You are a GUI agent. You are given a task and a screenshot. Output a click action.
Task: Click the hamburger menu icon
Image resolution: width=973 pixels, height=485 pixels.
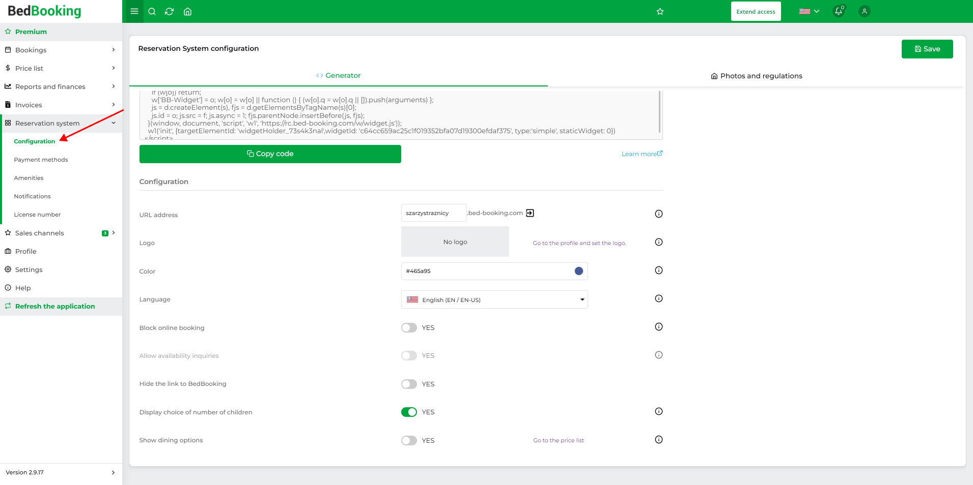(x=134, y=11)
